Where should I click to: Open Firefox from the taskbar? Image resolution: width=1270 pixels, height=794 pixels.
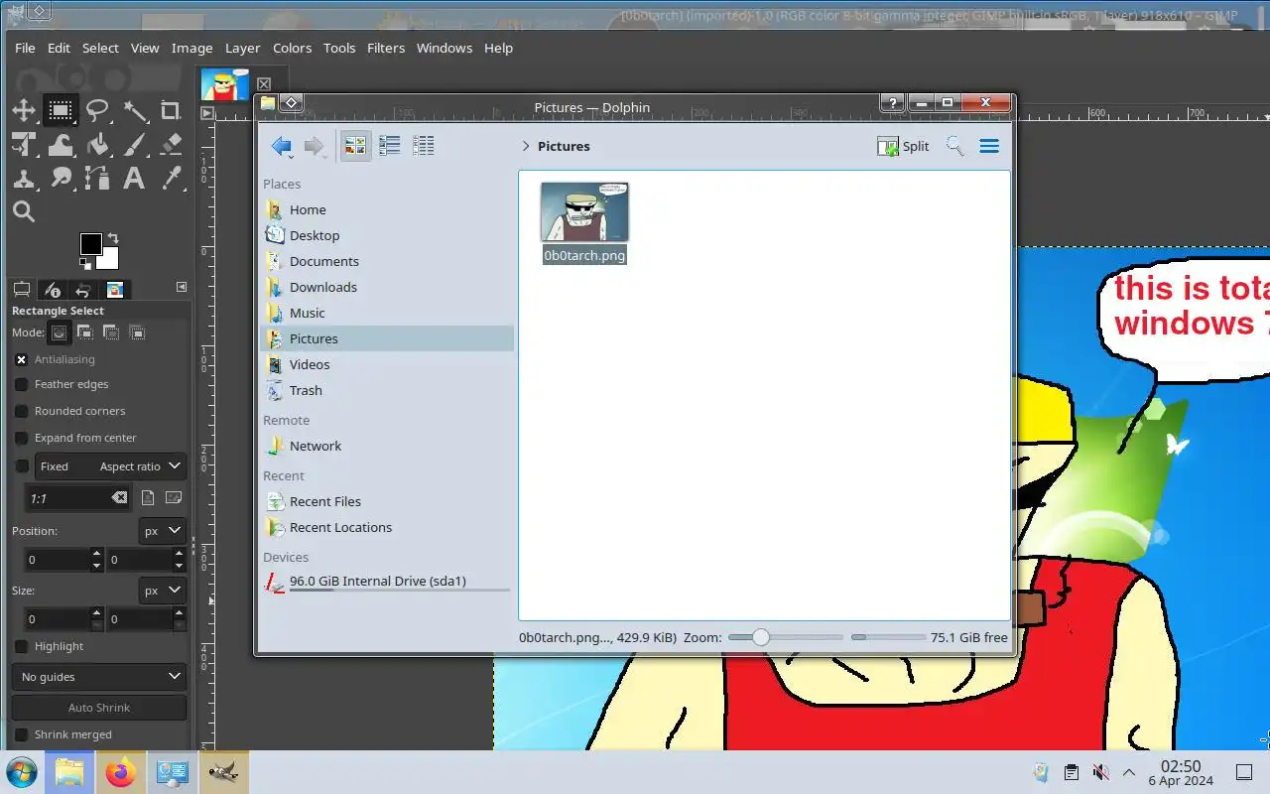click(x=120, y=772)
